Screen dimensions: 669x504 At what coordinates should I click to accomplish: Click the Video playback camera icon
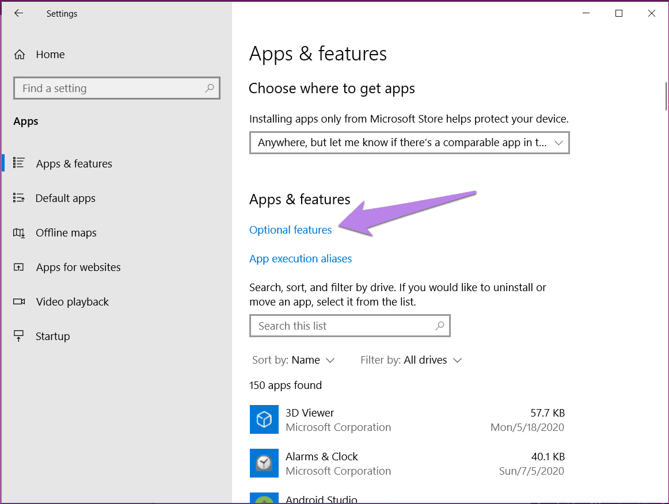[x=19, y=301]
